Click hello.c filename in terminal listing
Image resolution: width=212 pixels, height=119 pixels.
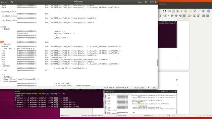73,104
